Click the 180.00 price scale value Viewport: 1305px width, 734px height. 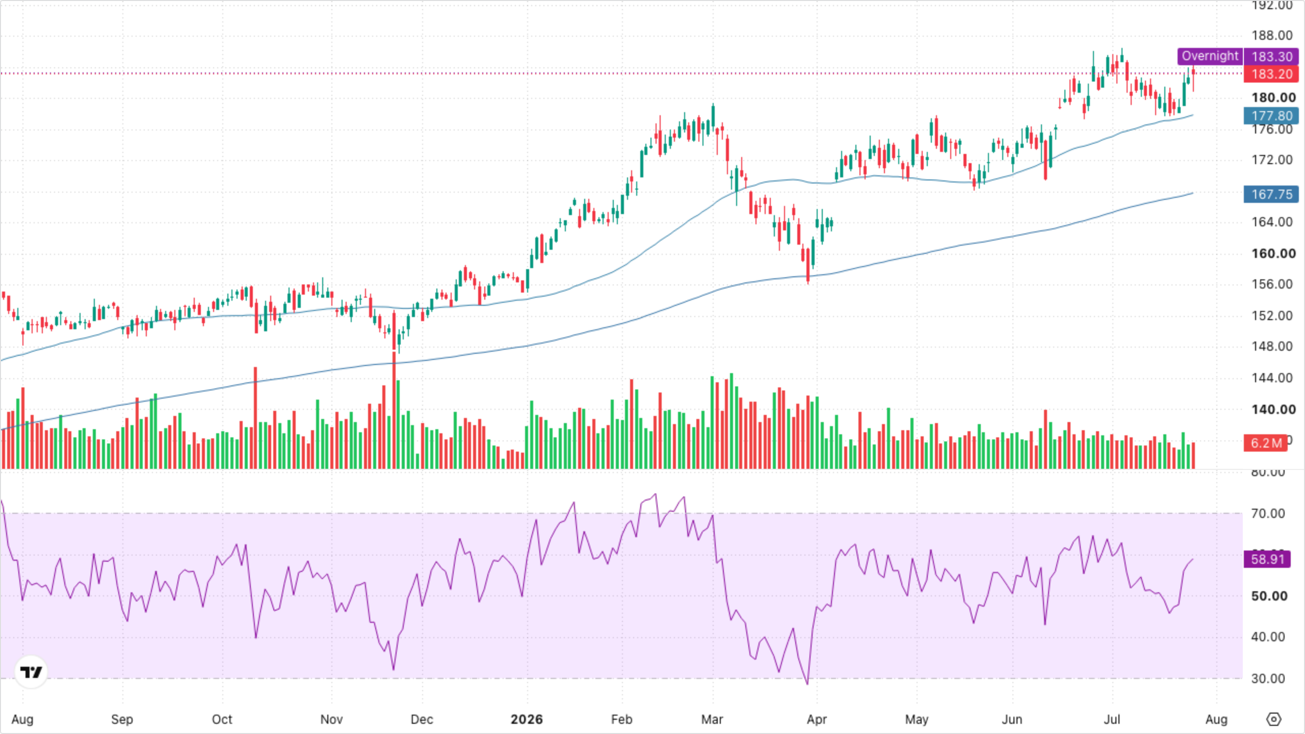1273,97
